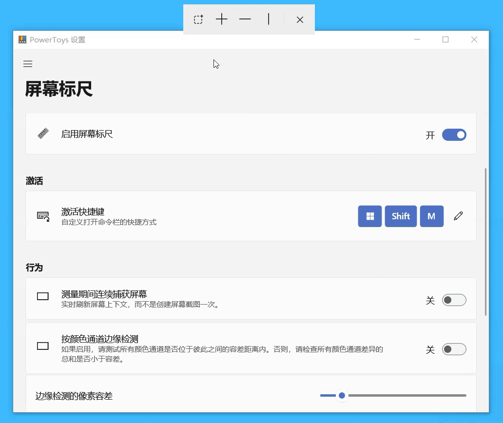The image size is (503, 423).
Task: Click the keyboard icon beside 激活快捷键
Action: click(x=43, y=216)
